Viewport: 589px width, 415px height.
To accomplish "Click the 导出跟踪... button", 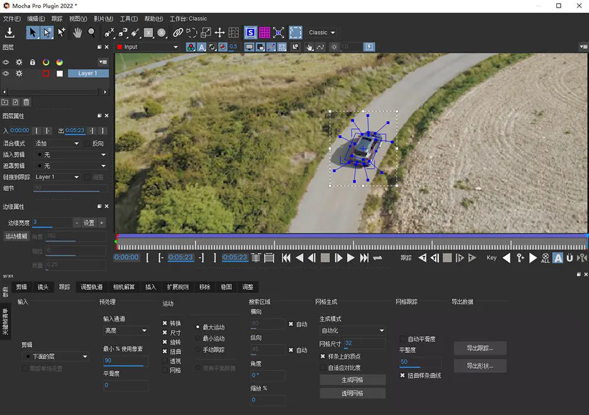I will 480,348.
